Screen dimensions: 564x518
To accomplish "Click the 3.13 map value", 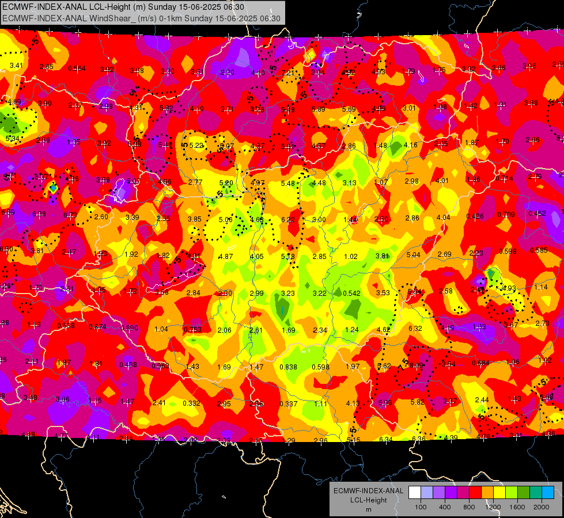I will click(x=350, y=183).
